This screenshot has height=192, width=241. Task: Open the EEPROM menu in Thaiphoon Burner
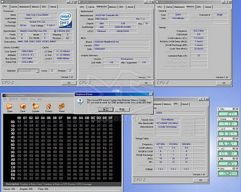[x=13, y=99]
